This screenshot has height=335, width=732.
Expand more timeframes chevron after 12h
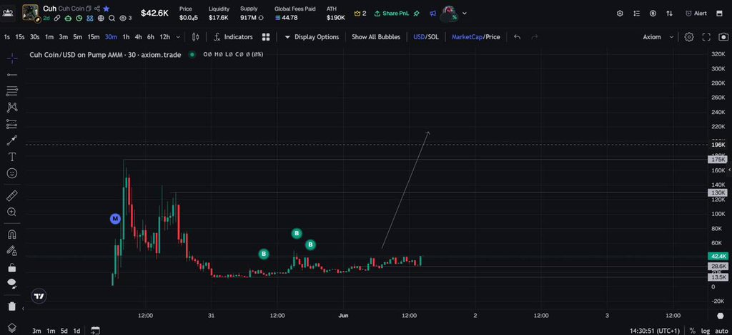coord(178,37)
